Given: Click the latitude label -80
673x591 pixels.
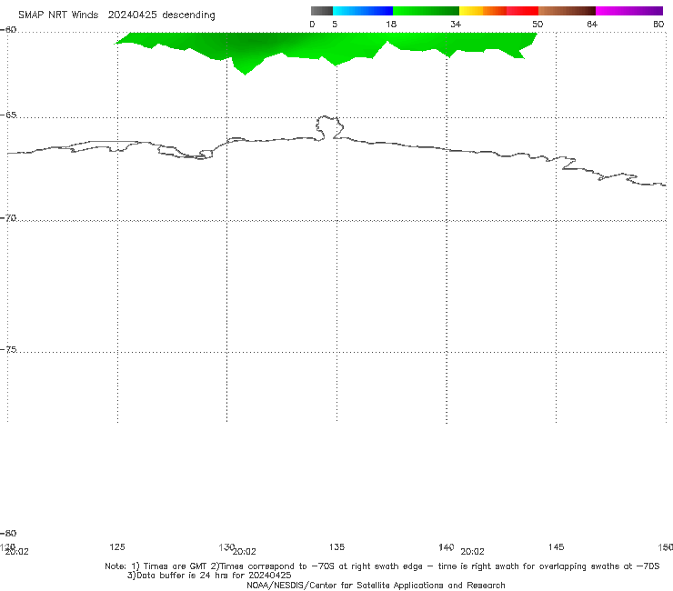Looking at the screenshot, I should [8, 533].
